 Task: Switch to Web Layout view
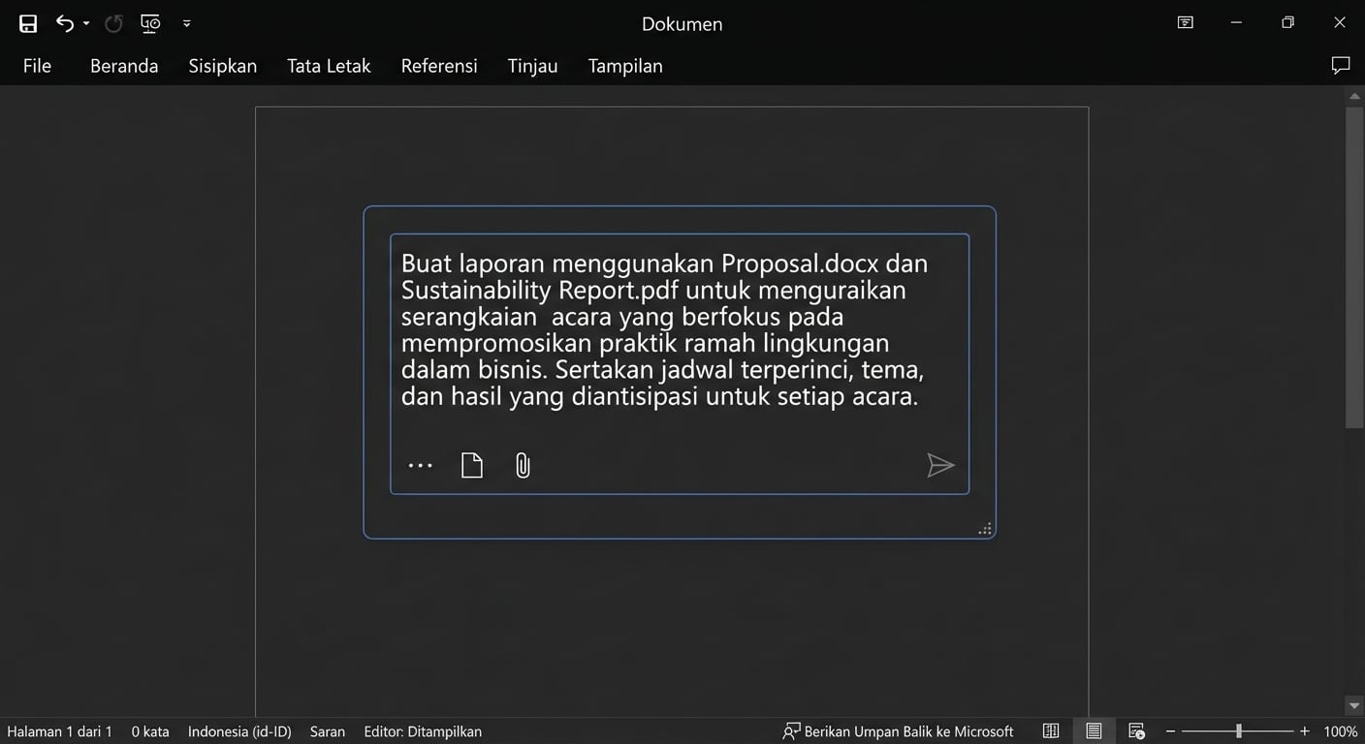(x=1136, y=730)
